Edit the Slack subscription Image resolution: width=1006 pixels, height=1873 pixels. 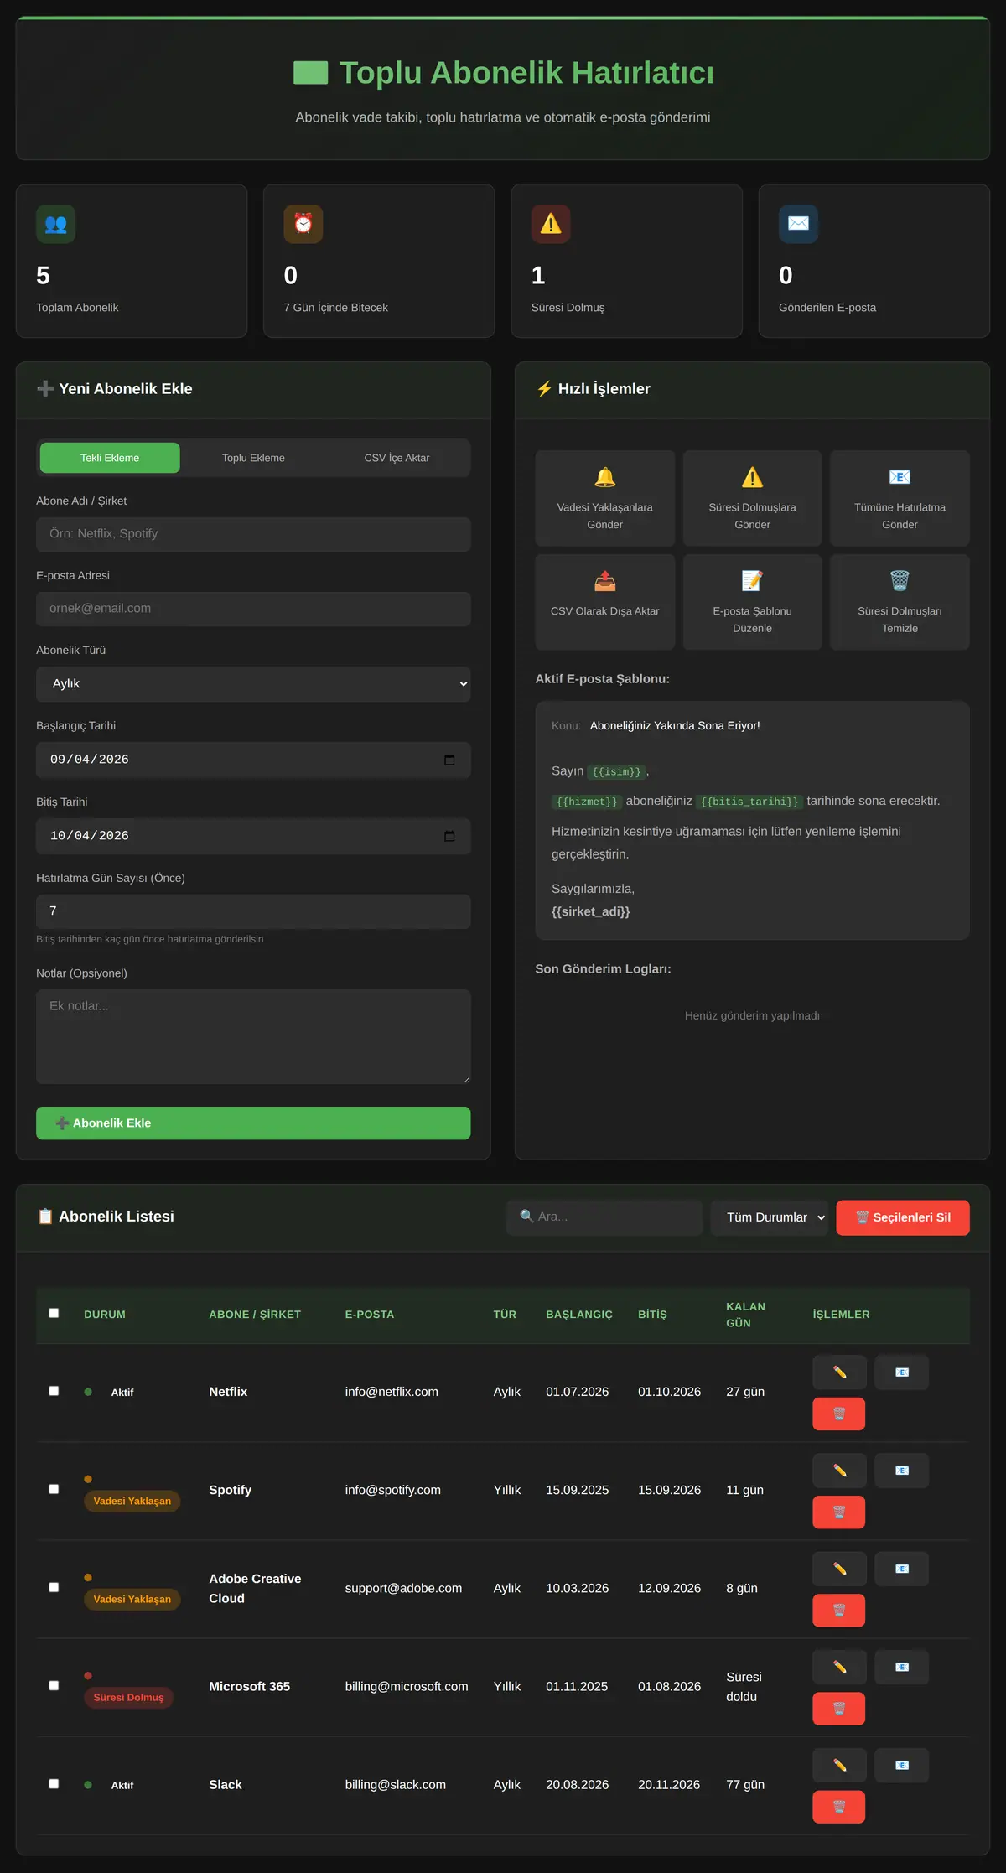839,1765
